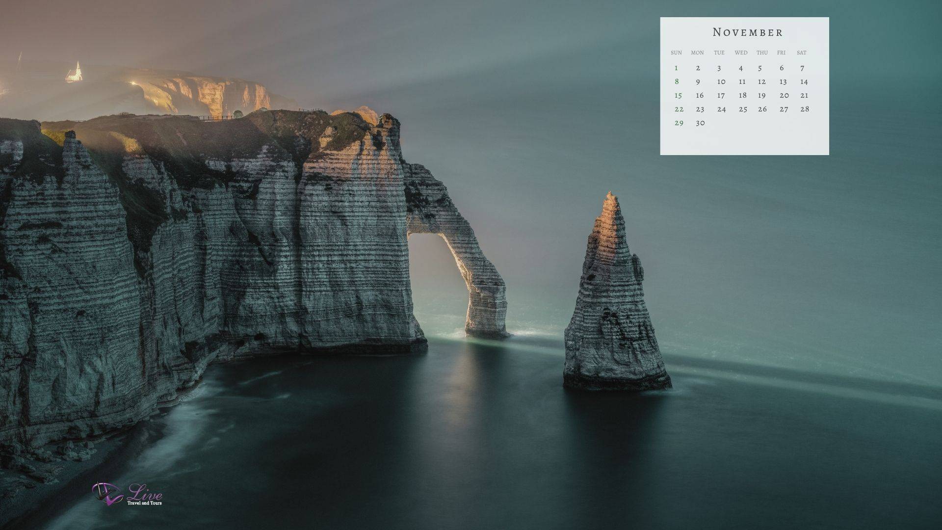The height and width of the screenshot is (530, 942).
Task: Select the SAT column header
Action: (802, 53)
